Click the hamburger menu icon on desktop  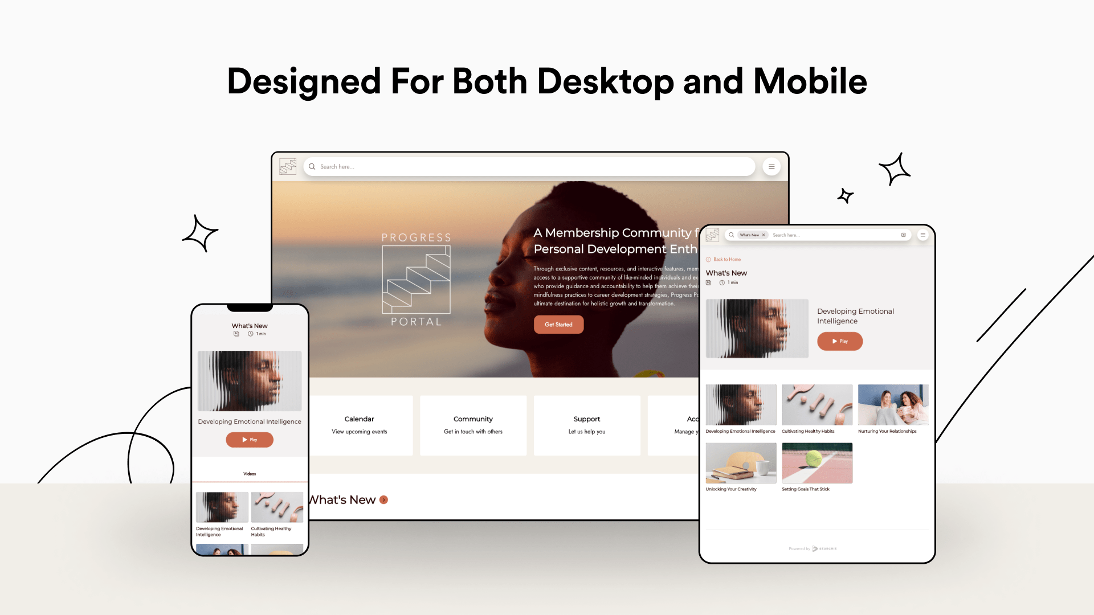point(771,166)
